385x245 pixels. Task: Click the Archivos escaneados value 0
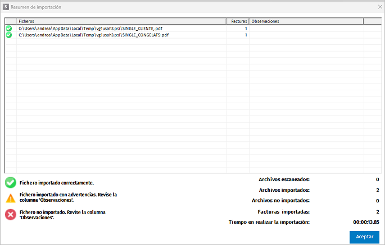click(x=377, y=179)
